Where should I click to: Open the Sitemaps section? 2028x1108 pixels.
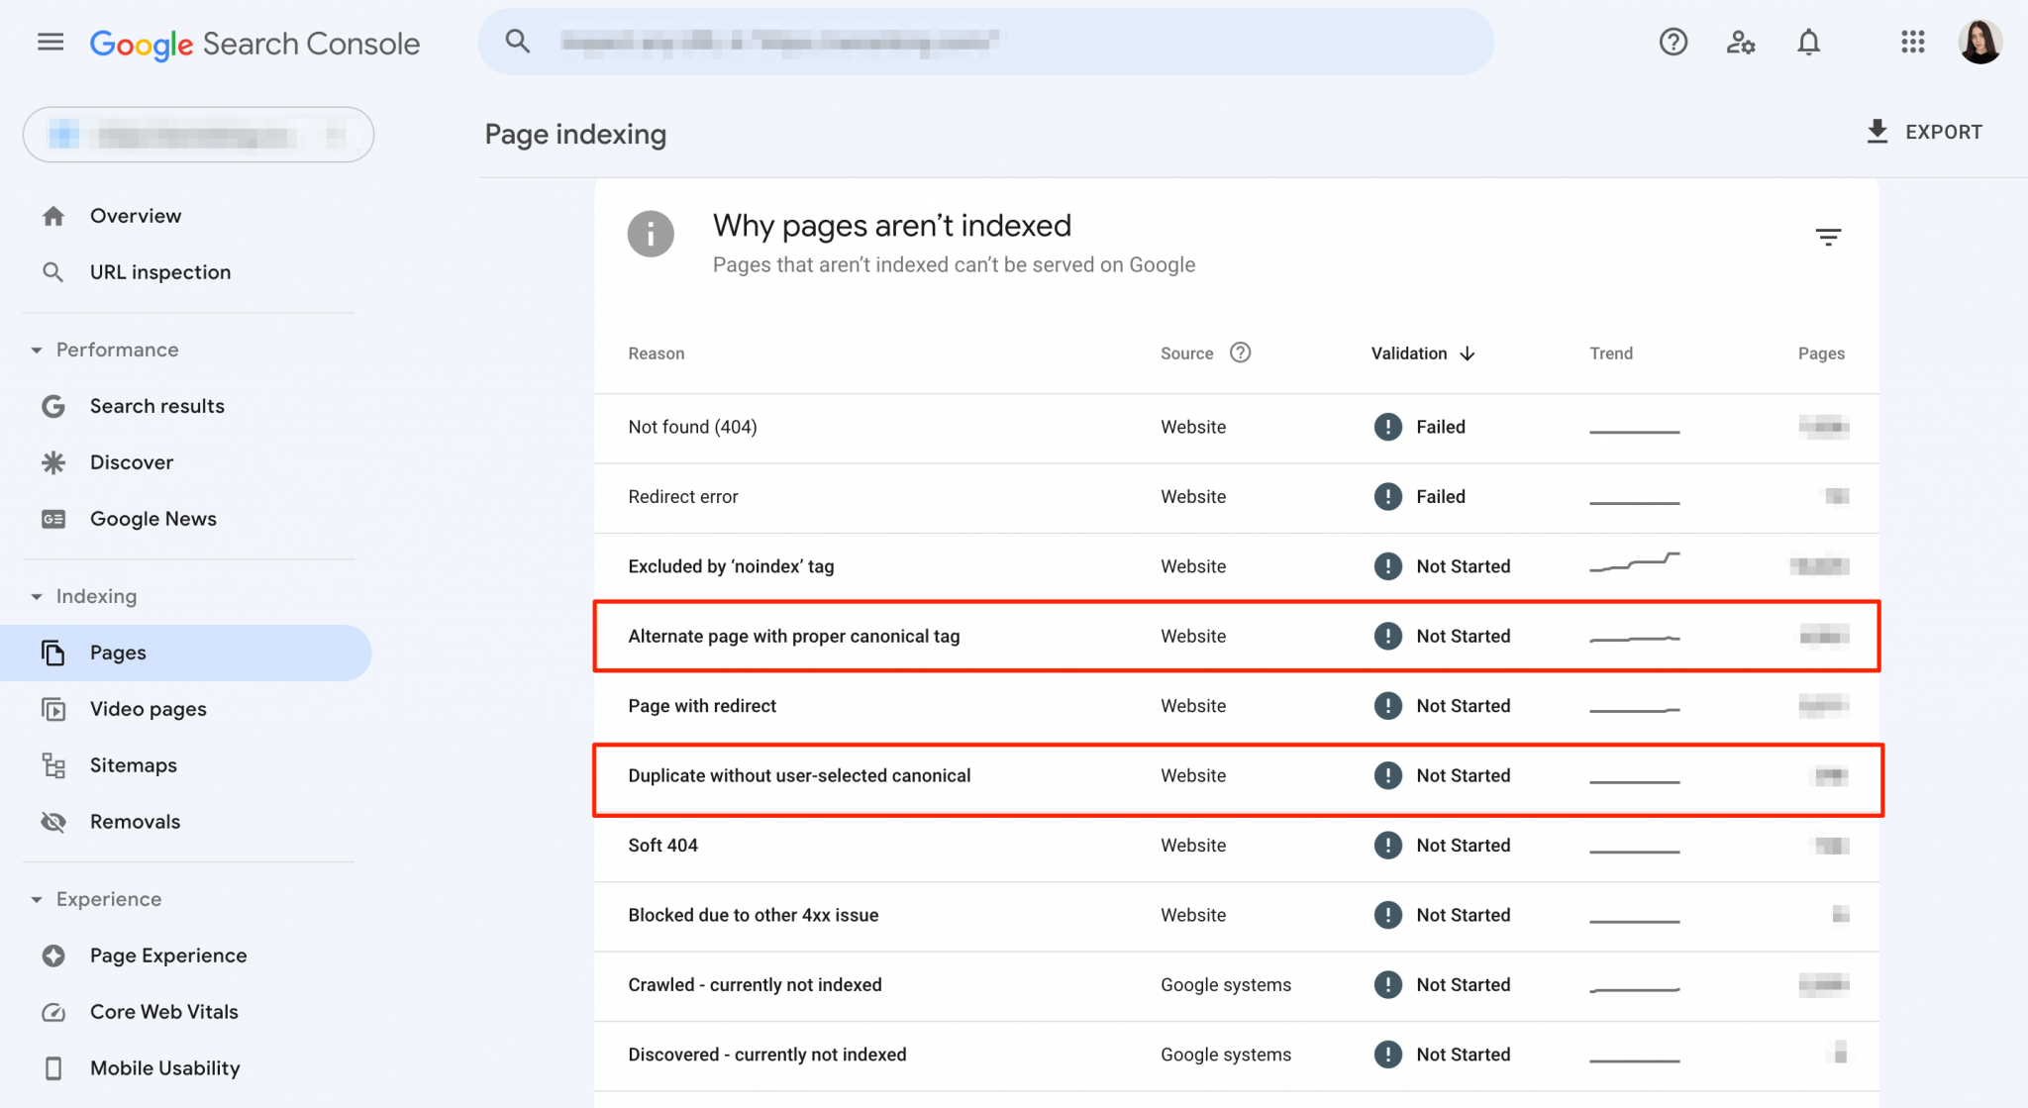pos(134,764)
